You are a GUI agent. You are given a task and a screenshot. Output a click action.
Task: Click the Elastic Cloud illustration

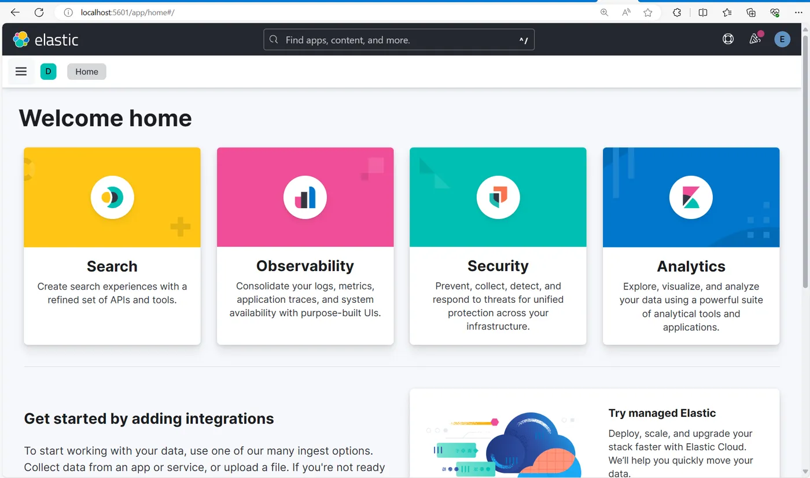(x=503, y=444)
